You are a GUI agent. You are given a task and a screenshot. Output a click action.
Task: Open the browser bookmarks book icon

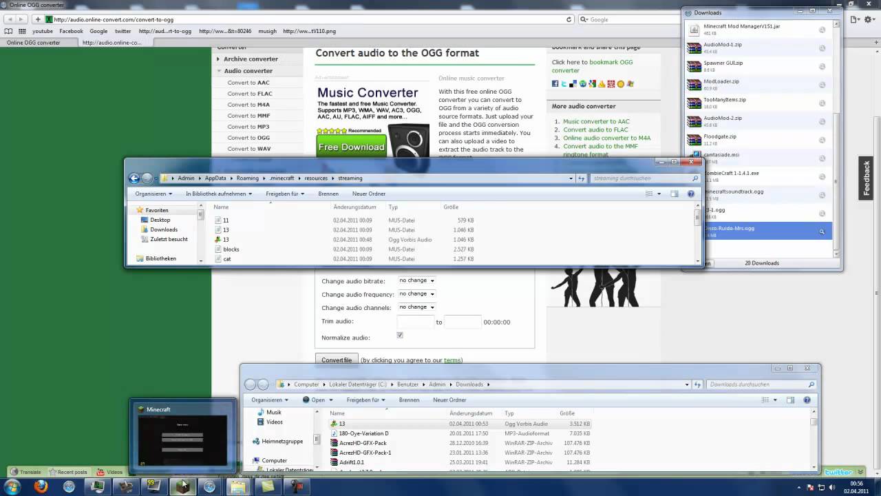(x=8, y=31)
